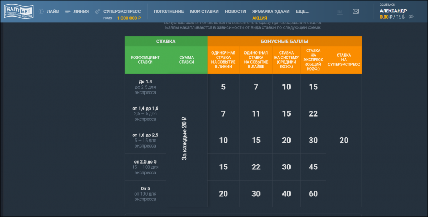Click Коэффициент ставки column header

pos(145,60)
